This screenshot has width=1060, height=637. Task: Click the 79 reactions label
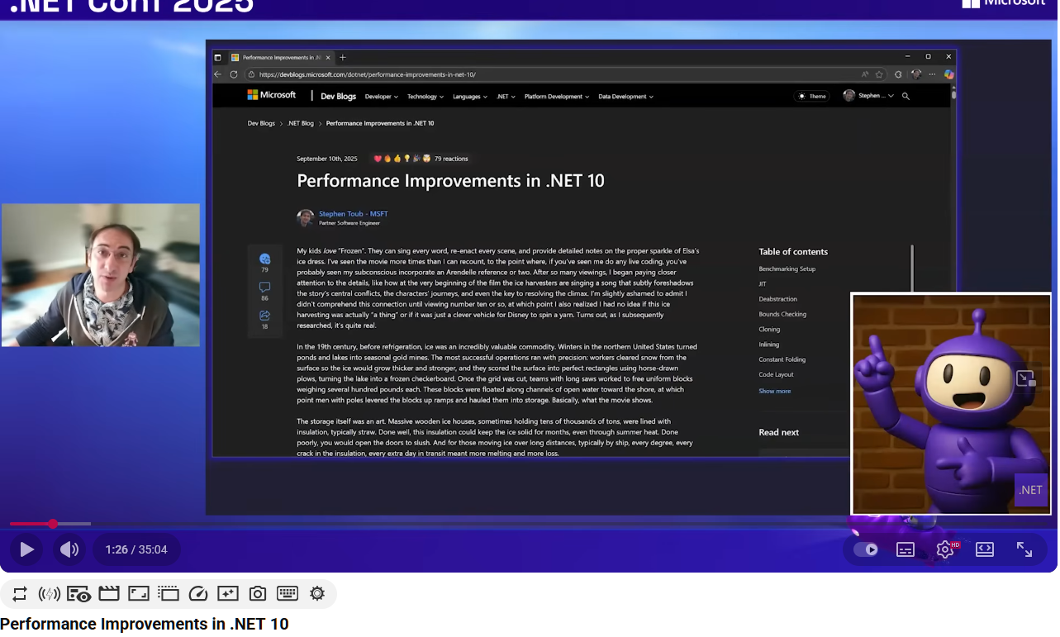(451, 159)
